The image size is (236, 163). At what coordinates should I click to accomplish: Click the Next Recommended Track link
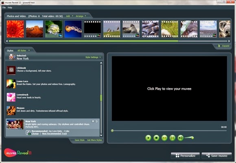[x=55, y=134]
